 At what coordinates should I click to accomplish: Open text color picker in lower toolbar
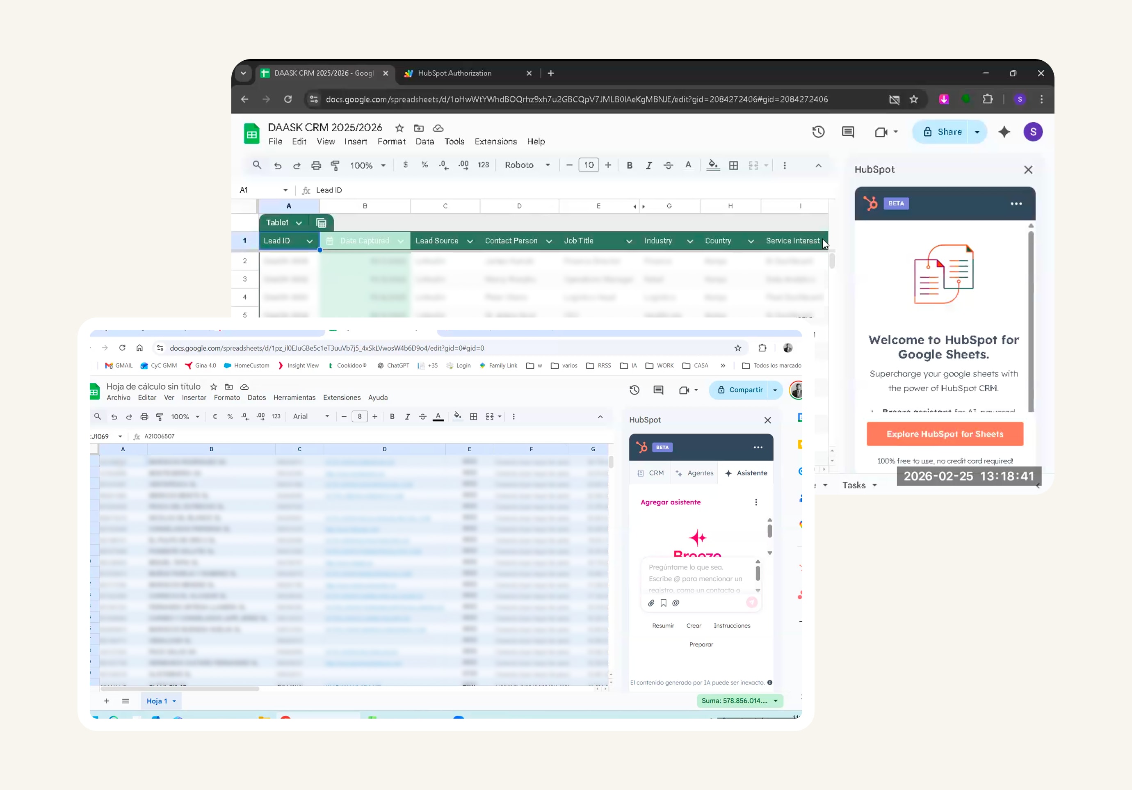[x=438, y=417]
